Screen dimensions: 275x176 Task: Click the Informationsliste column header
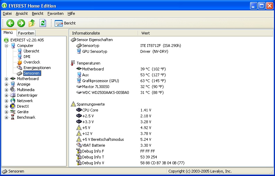104,33
